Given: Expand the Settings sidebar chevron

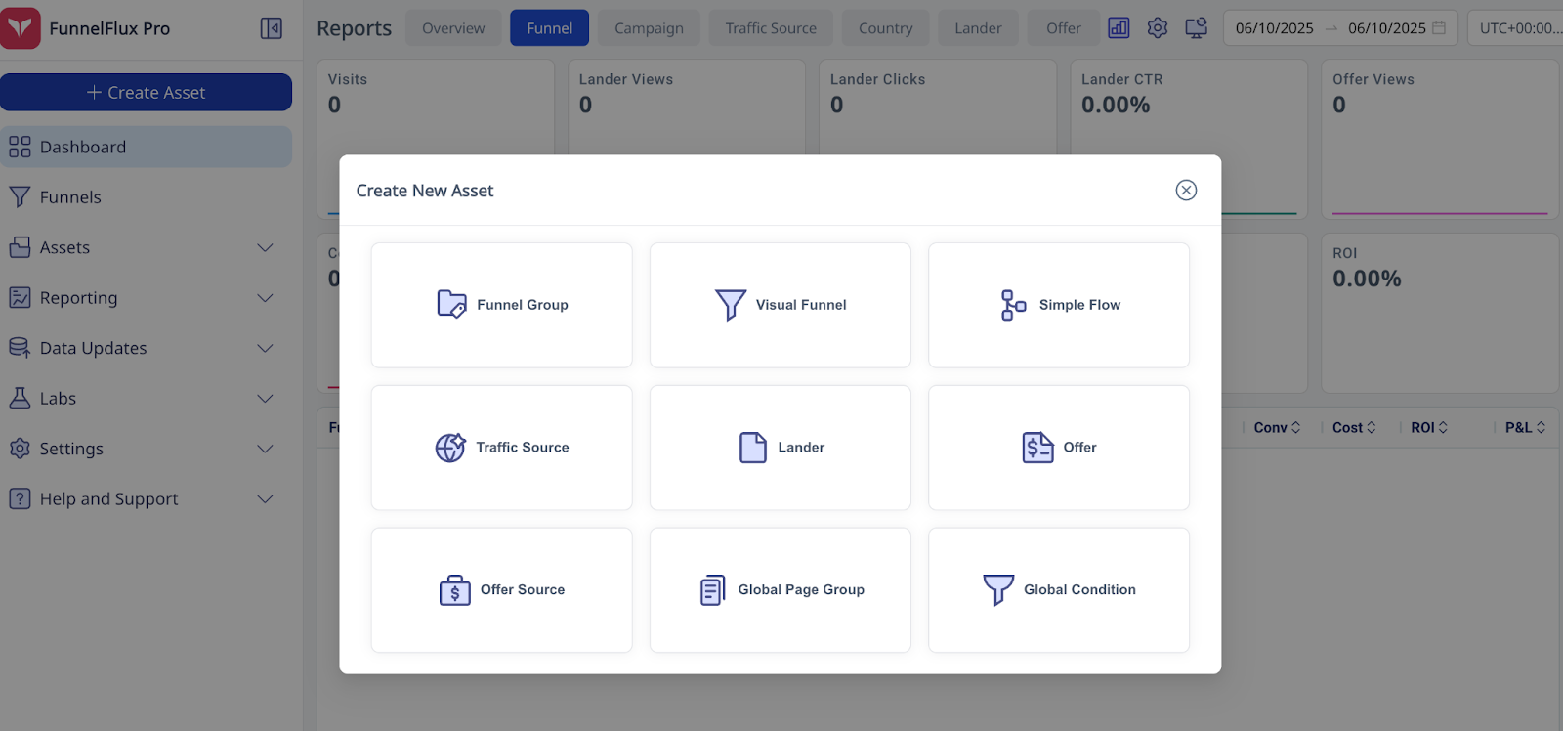Looking at the screenshot, I should click(265, 449).
